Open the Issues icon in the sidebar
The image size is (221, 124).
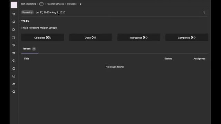click(14, 30)
